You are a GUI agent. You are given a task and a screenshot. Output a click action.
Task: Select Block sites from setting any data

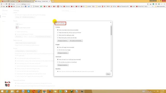coord(58,35)
